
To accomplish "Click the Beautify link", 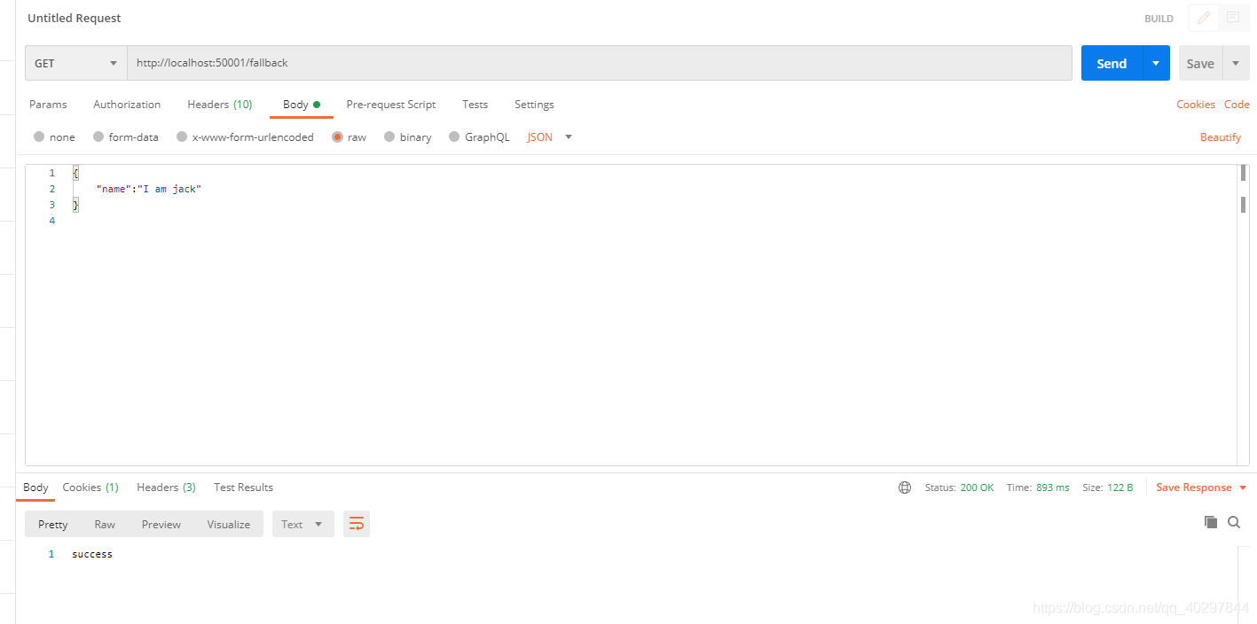I will 1221,136.
